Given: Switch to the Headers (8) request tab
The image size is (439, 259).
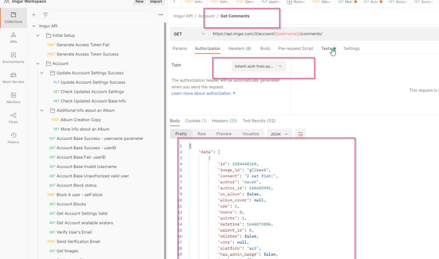Looking at the screenshot, I should 240,48.
